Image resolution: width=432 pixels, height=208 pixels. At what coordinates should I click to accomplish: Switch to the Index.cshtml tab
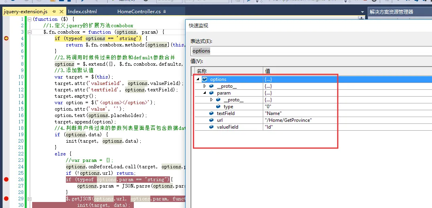(82, 12)
